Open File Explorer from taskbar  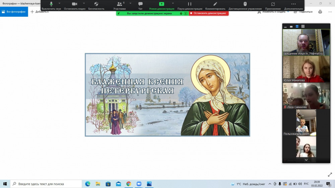click(98, 184)
